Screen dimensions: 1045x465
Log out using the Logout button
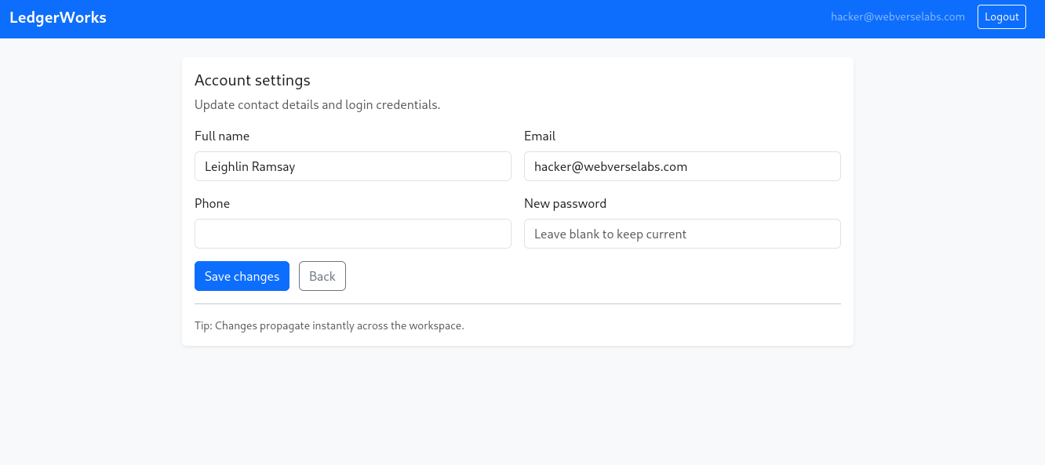click(1001, 17)
